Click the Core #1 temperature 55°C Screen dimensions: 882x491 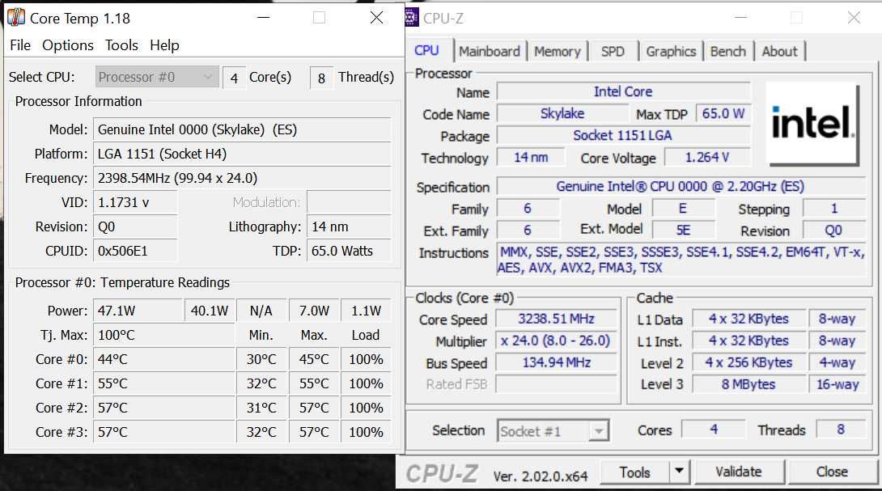(x=163, y=383)
